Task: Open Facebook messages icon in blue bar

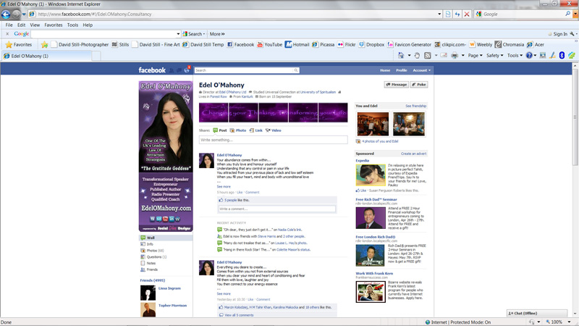Action: 179,70
